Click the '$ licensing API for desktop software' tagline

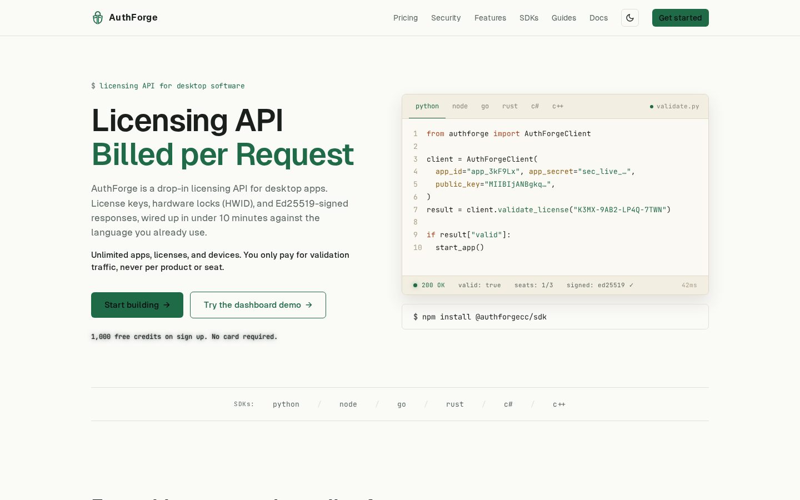(168, 86)
